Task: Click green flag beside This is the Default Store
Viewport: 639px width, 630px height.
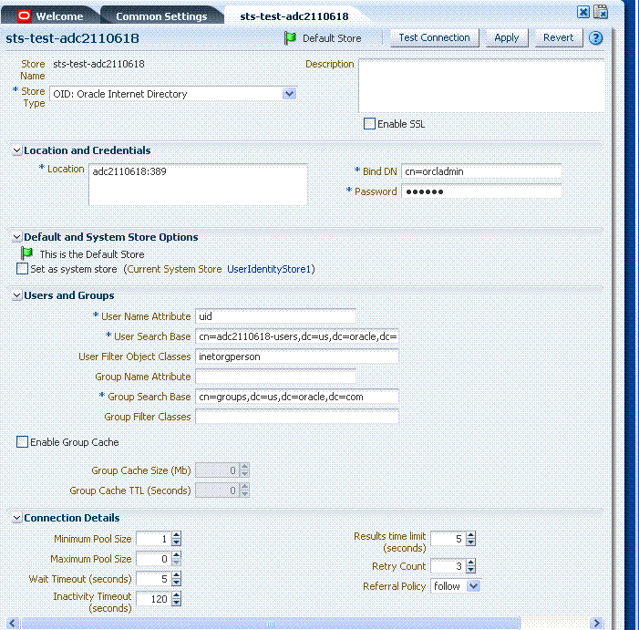Action: pyautogui.click(x=26, y=253)
